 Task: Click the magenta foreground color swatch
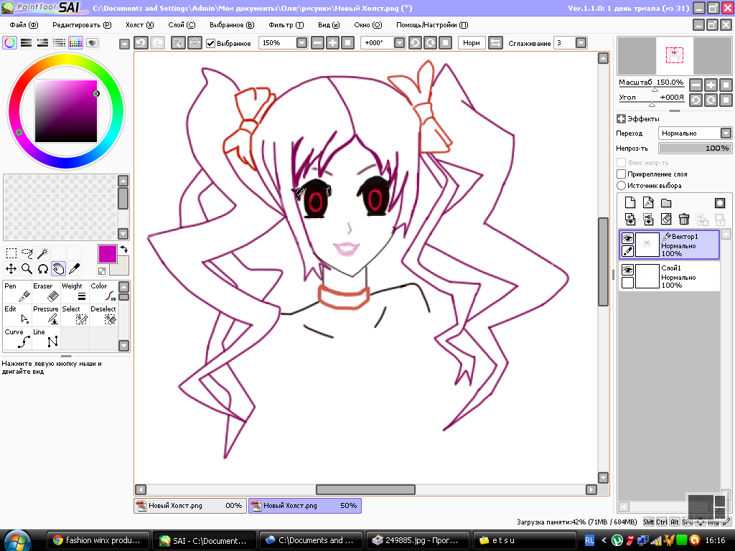(x=107, y=253)
